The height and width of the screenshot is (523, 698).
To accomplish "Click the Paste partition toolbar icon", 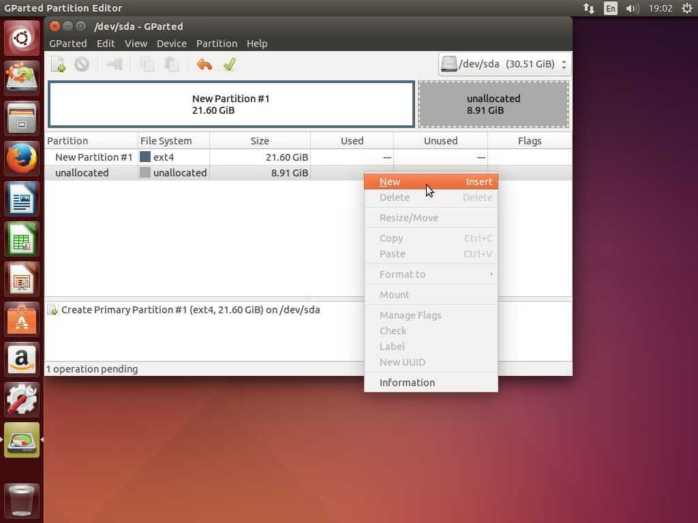I will pyautogui.click(x=172, y=65).
